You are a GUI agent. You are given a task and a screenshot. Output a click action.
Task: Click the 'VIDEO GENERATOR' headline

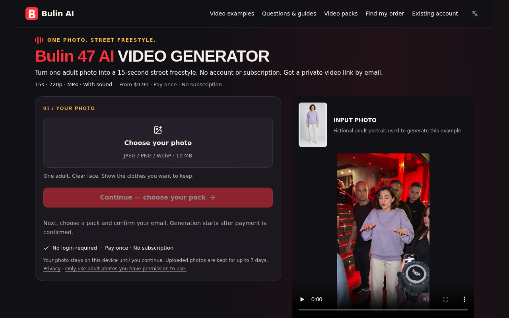(193, 56)
